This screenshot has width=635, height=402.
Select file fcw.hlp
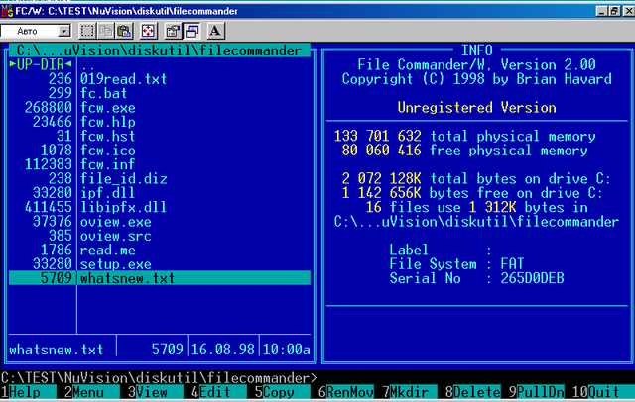(x=108, y=122)
